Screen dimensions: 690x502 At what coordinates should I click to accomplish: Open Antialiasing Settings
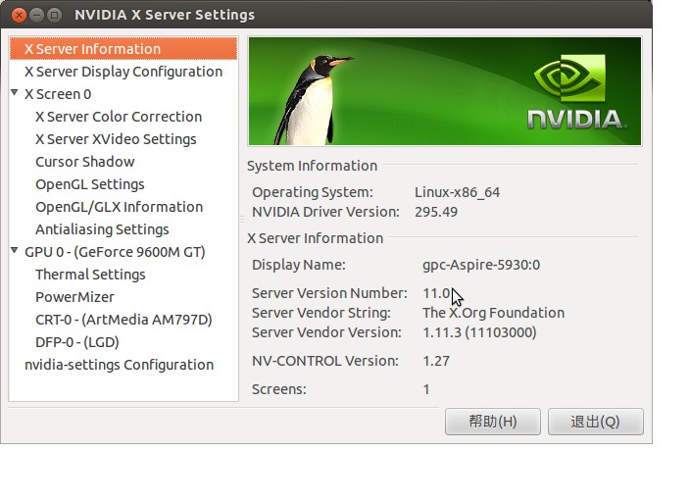pos(102,229)
